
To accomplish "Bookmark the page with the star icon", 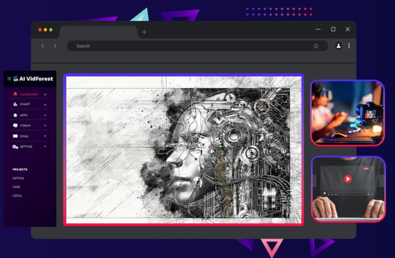I will (x=316, y=46).
